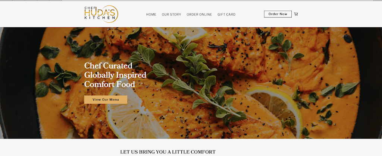Click the KITCHEN word in the logo
The height and width of the screenshot is (156, 382).
coord(100,18)
